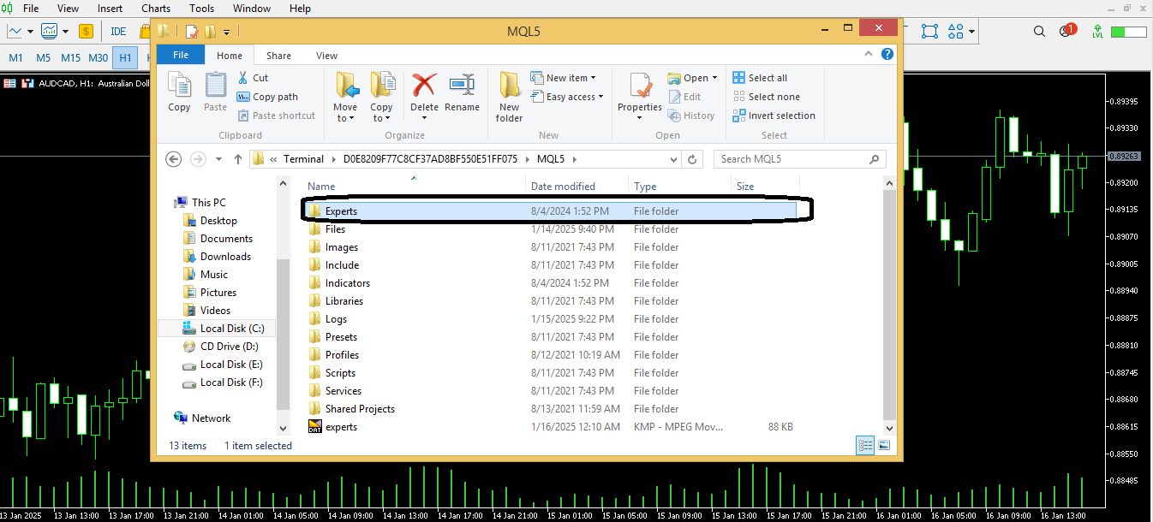Open the Charts menu
The height and width of the screenshot is (522, 1153).
point(156,9)
